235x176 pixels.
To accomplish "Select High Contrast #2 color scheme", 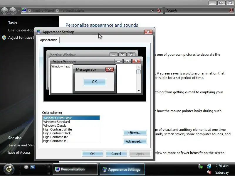I will (71, 137).
